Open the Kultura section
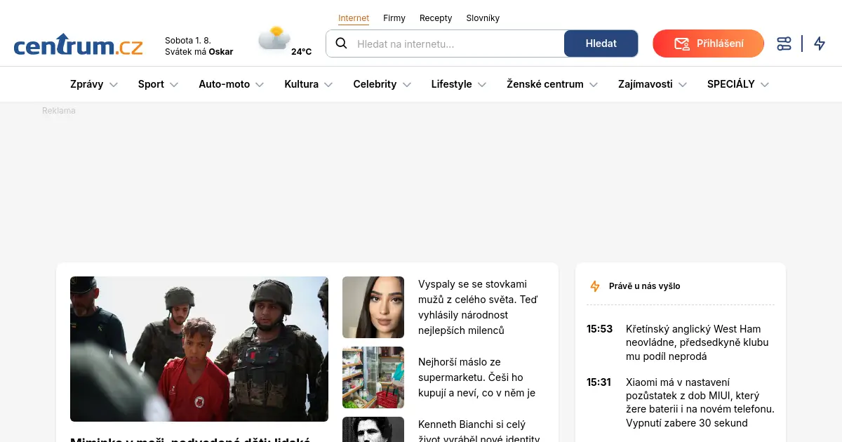The height and width of the screenshot is (442, 842). point(301,84)
